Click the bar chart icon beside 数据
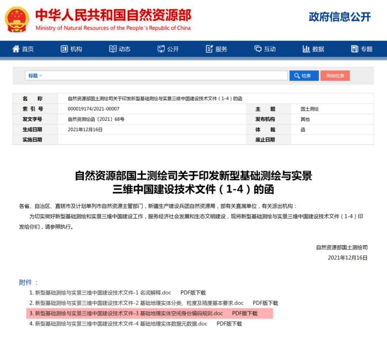The width and height of the screenshot is (387, 337). [x=306, y=49]
